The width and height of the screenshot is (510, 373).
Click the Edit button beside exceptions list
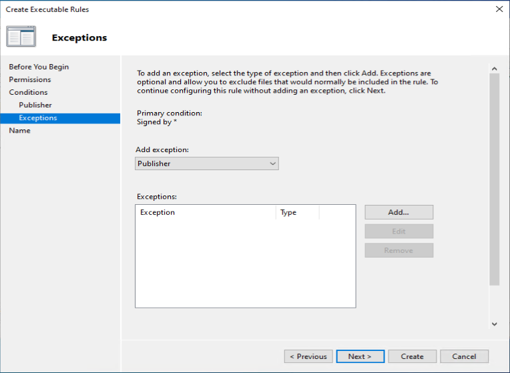point(399,232)
